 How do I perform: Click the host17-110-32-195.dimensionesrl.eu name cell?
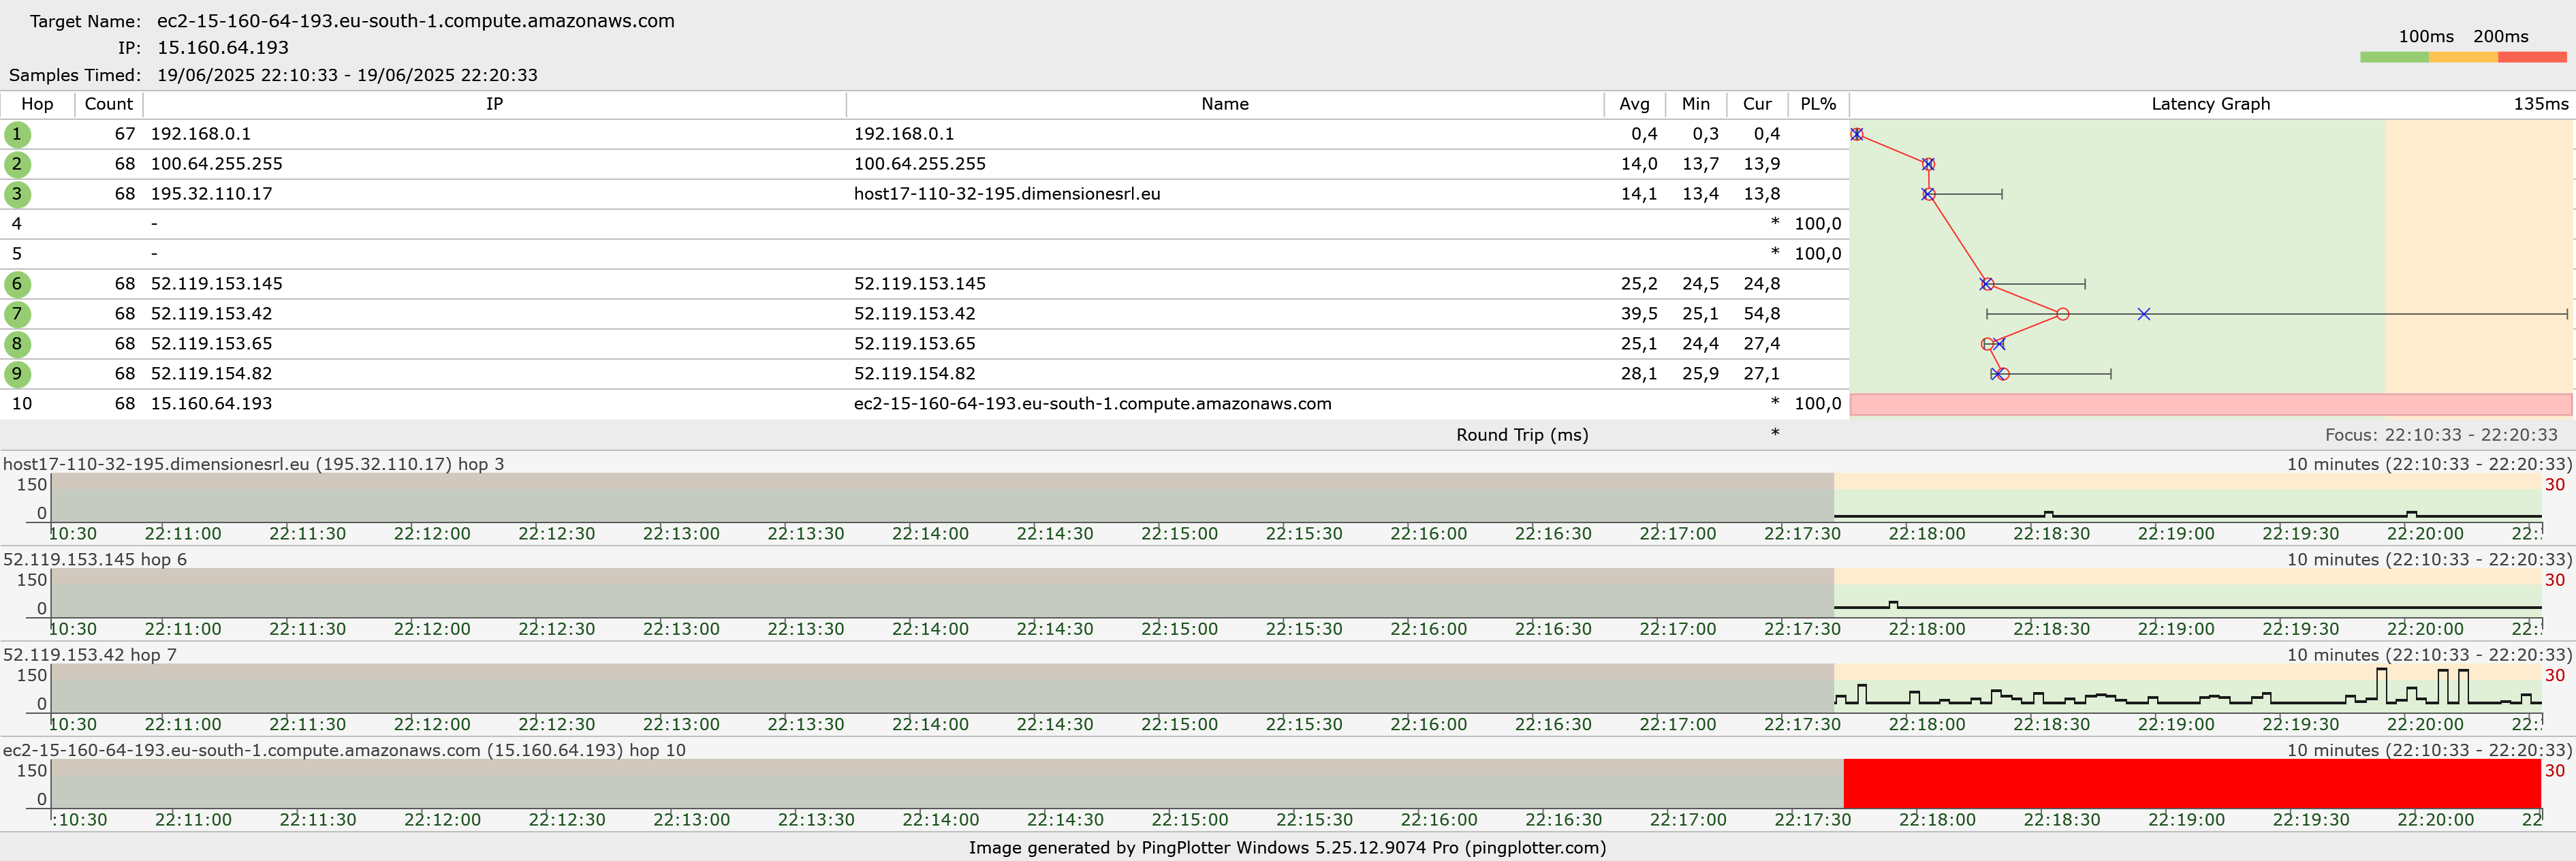tap(1006, 194)
